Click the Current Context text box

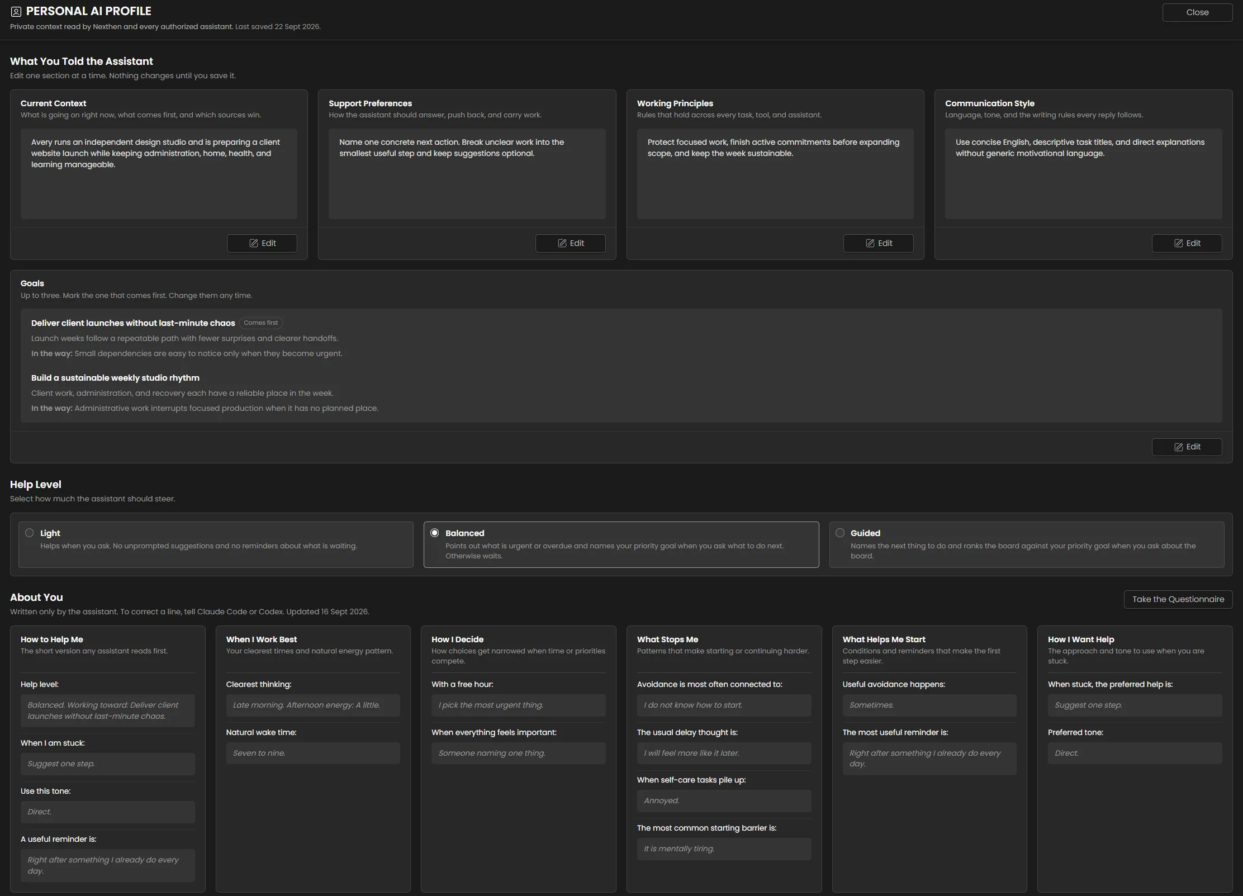pos(159,173)
